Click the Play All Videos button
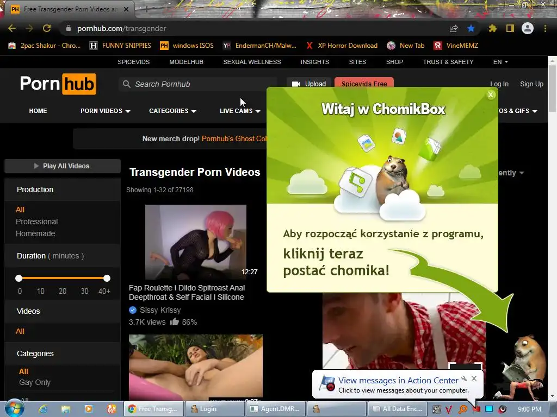The width and height of the screenshot is (557, 417). pyautogui.click(x=63, y=166)
